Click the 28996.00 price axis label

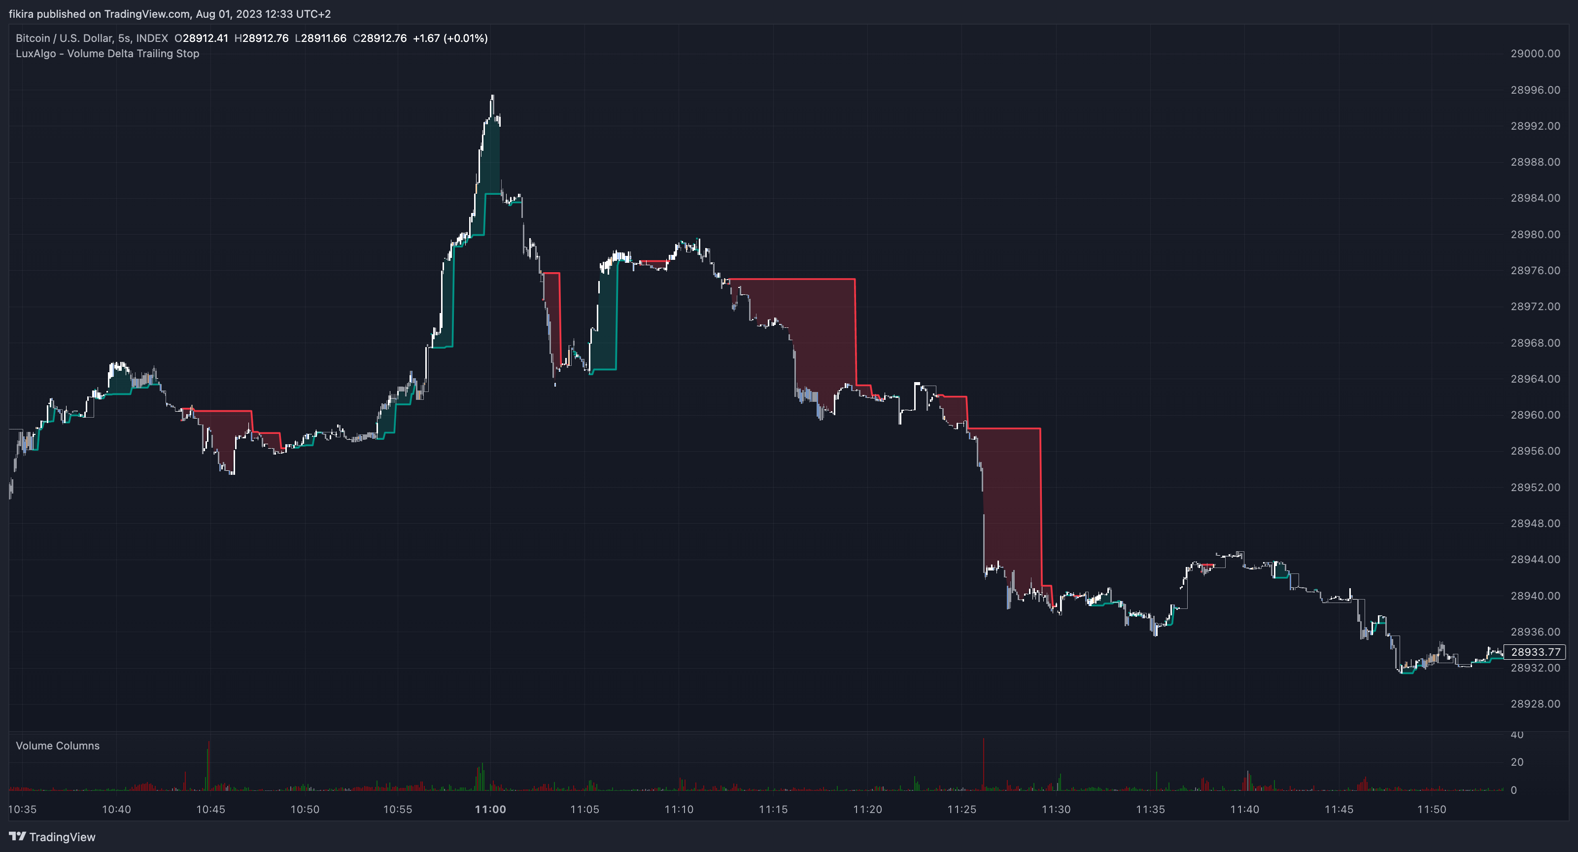click(1535, 90)
